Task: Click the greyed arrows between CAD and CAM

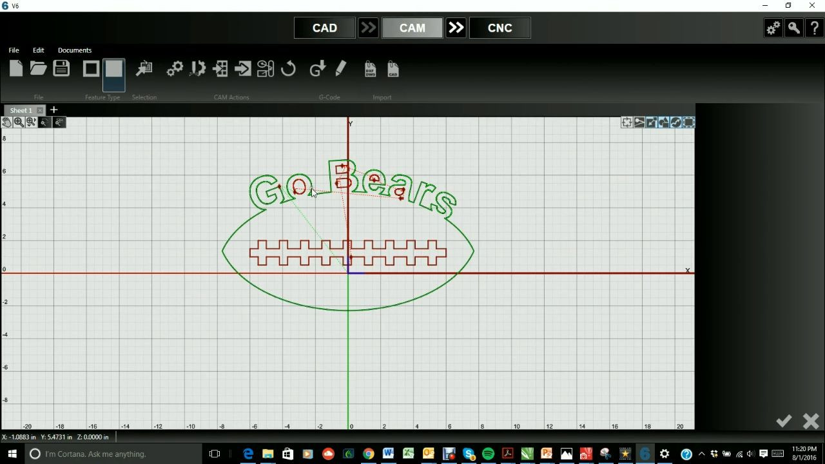Action: pos(369,28)
